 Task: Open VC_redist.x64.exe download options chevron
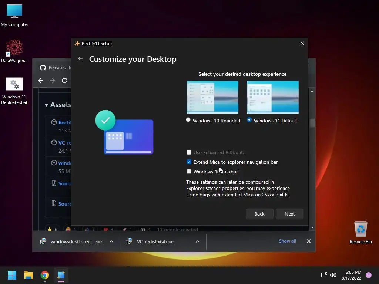[x=198, y=241]
